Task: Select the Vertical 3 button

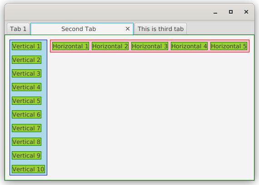Action: tap(26, 73)
